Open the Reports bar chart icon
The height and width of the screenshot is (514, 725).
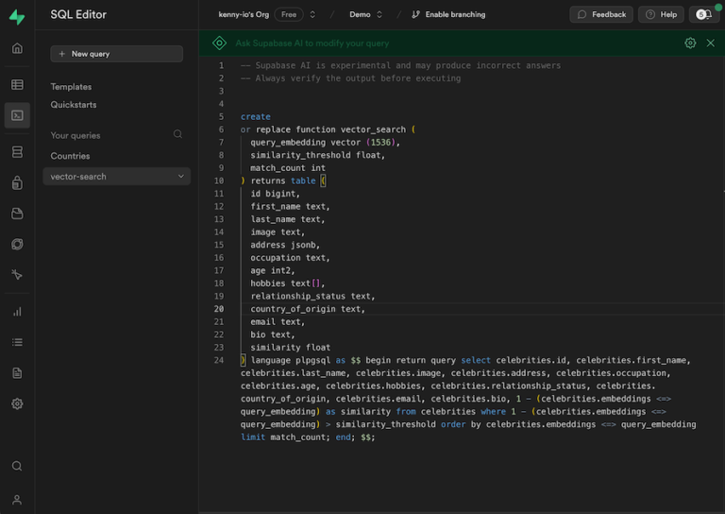coord(17,312)
